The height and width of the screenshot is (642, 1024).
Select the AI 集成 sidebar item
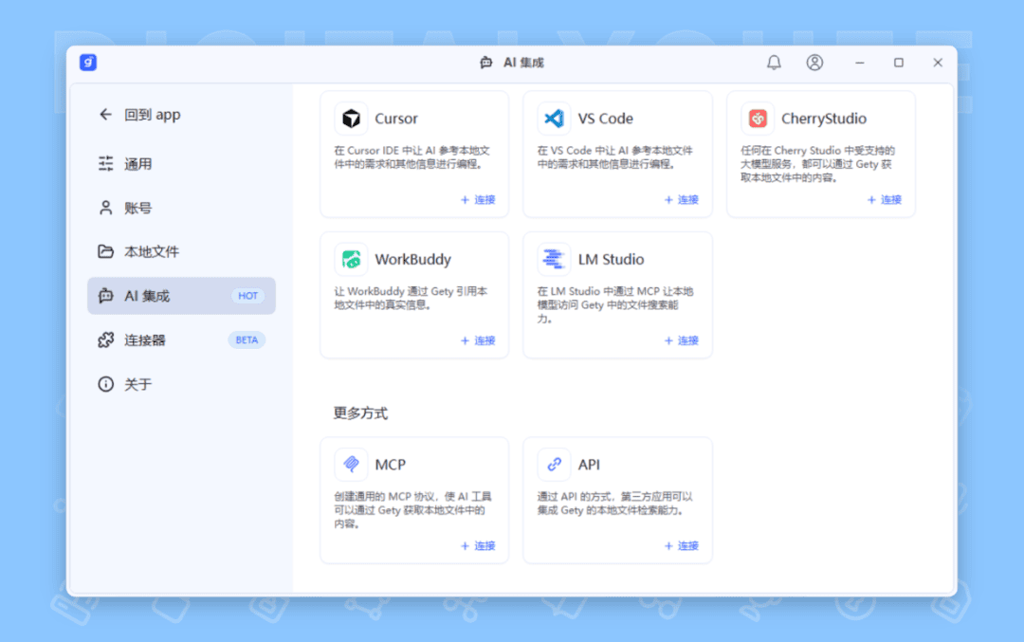pos(181,296)
